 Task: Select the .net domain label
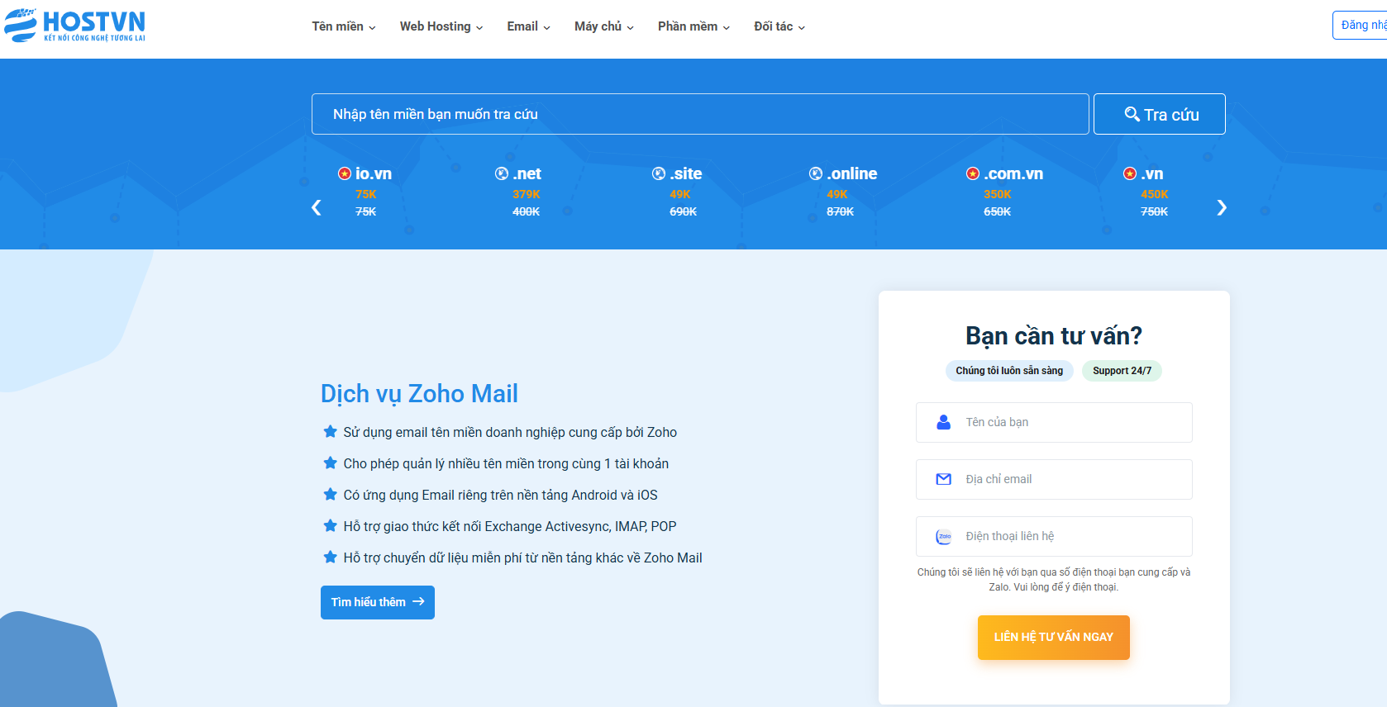tap(527, 173)
